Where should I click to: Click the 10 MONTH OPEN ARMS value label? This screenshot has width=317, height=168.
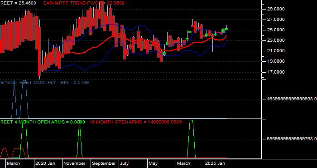(135, 122)
